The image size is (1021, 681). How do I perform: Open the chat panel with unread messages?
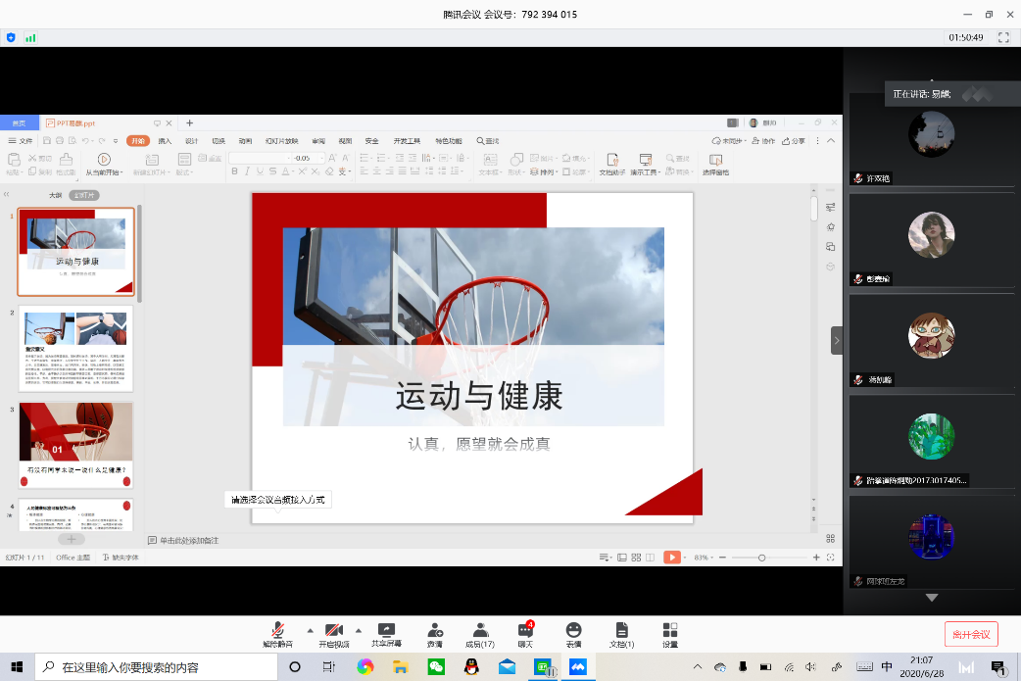pos(526,633)
